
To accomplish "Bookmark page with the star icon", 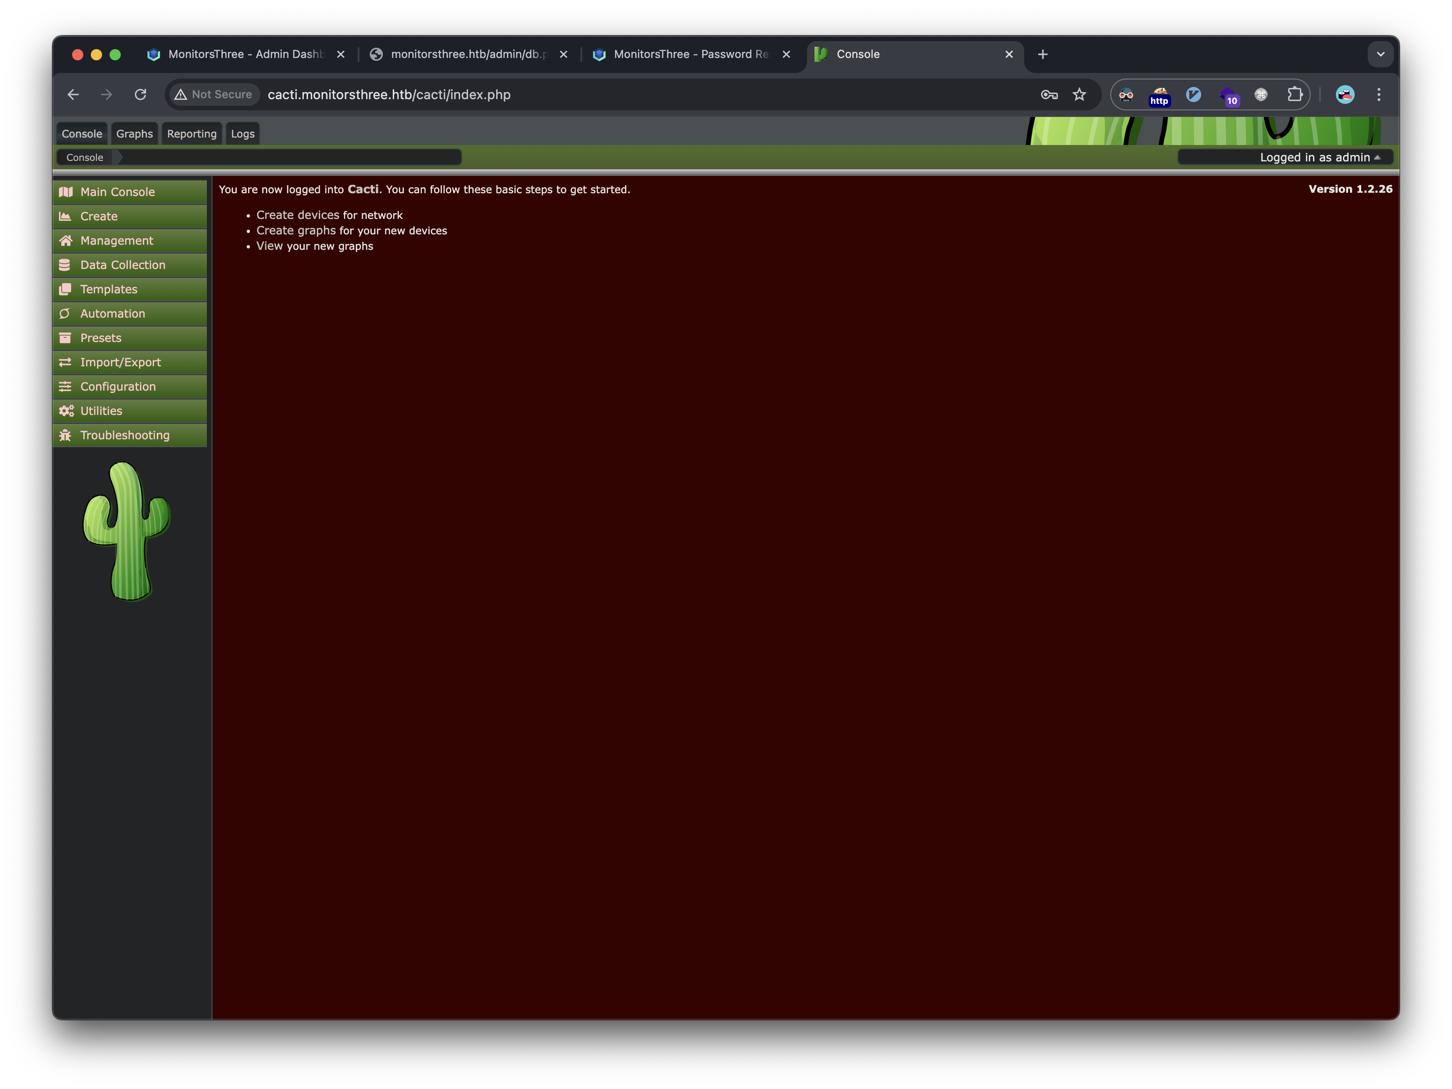I will [x=1079, y=94].
